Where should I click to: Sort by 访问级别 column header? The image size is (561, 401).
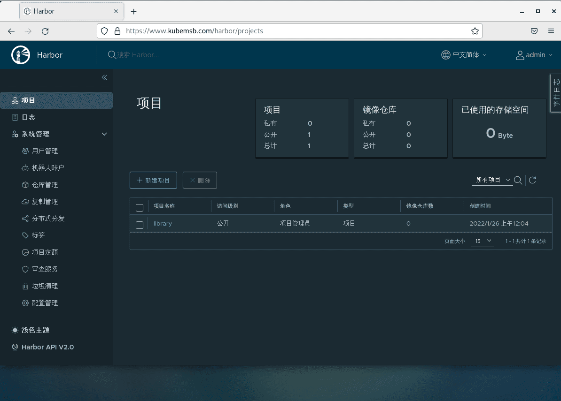227,206
